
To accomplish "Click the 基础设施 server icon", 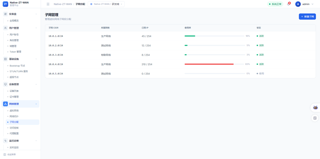I will click(x=6, y=59).
